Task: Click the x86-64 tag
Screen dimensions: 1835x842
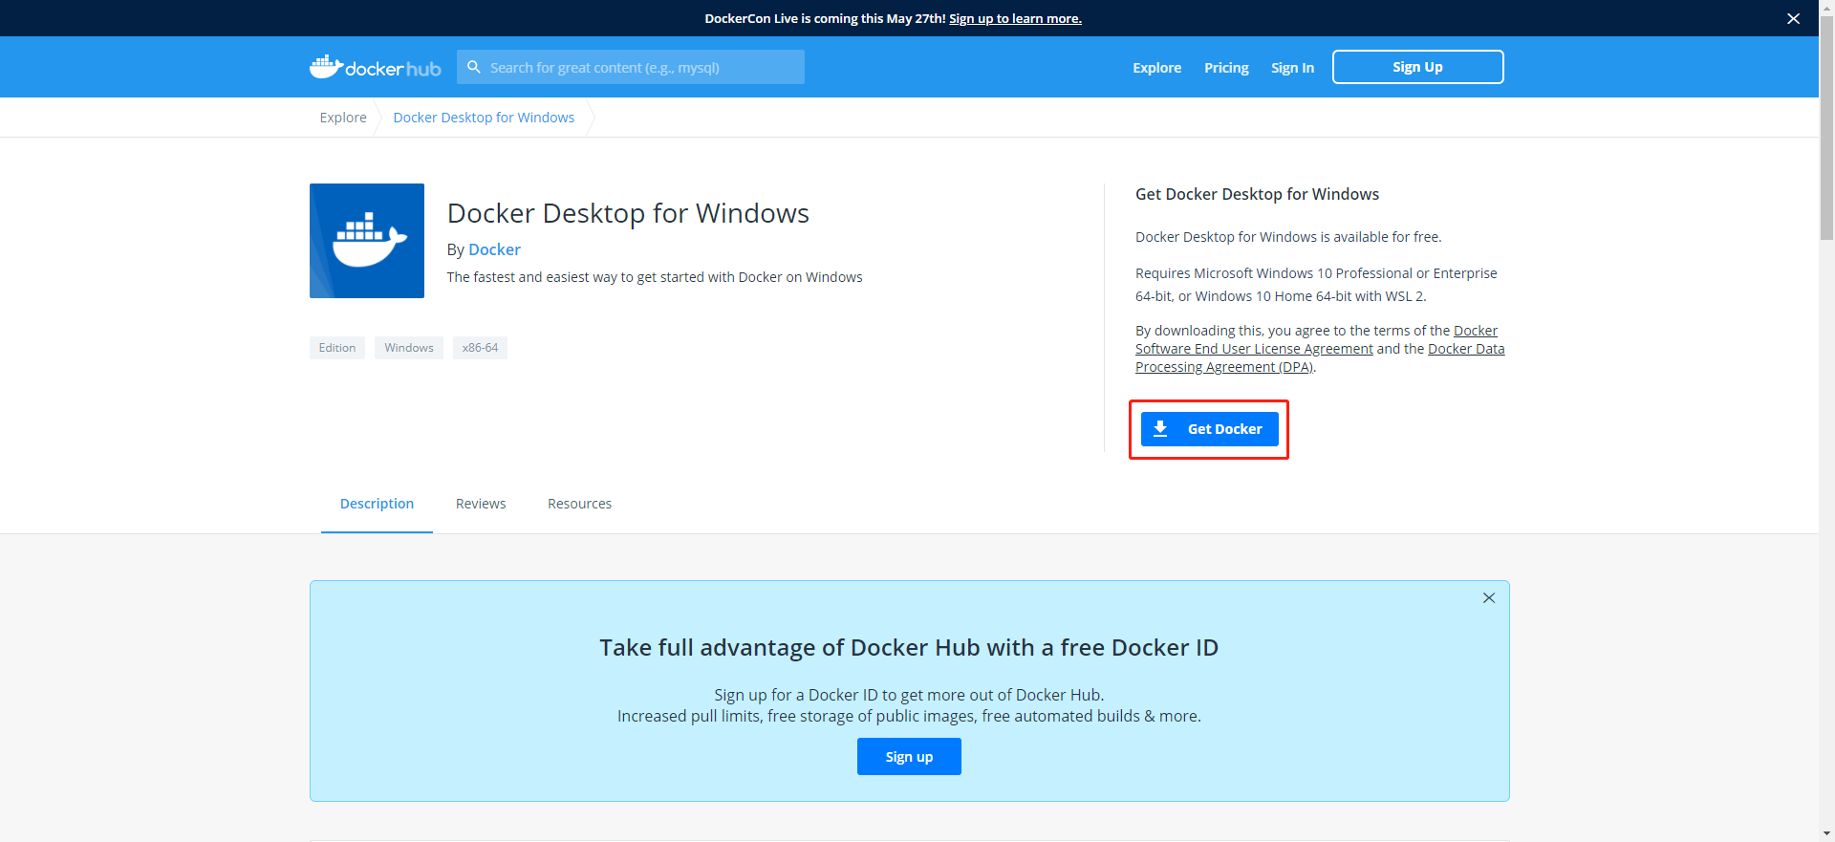Action: point(480,348)
